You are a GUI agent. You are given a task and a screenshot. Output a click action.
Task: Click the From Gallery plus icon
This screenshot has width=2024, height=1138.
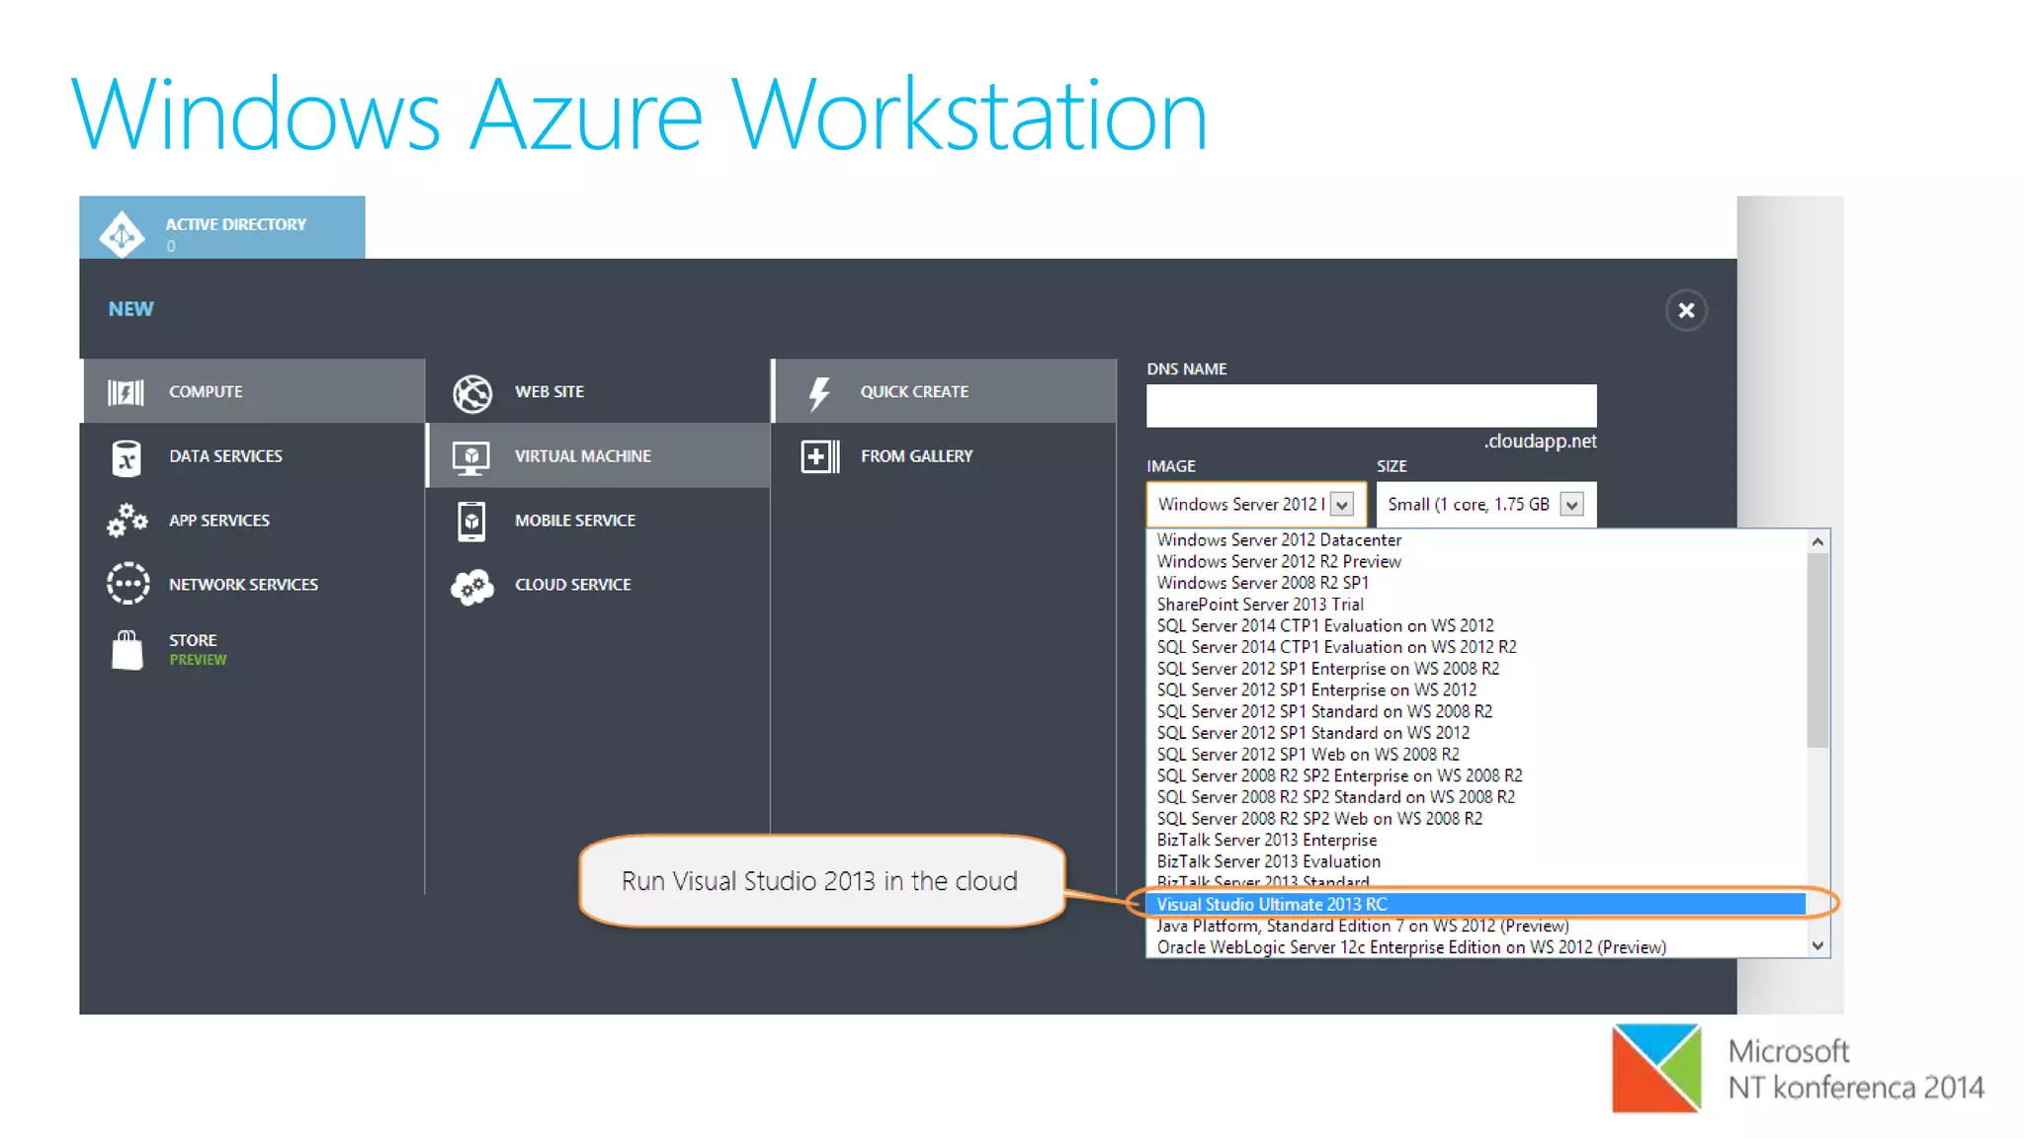pos(819,456)
